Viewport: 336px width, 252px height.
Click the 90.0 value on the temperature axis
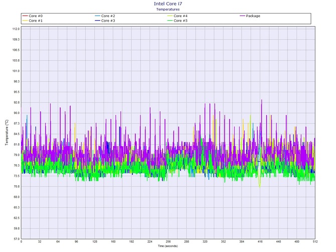(x=17, y=113)
